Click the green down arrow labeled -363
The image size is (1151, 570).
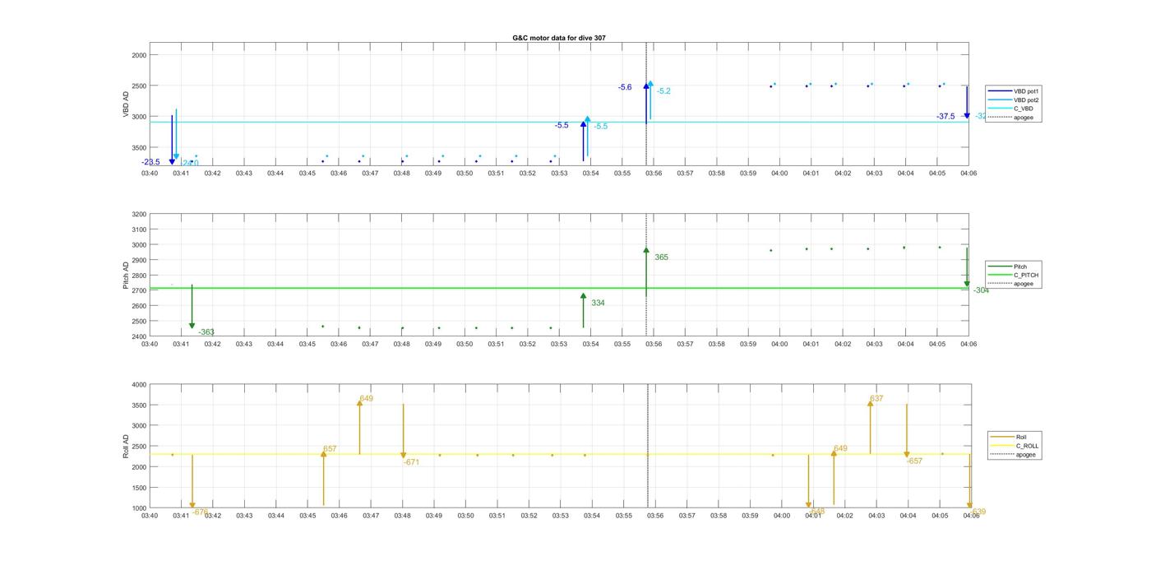(x=192, y=306)
